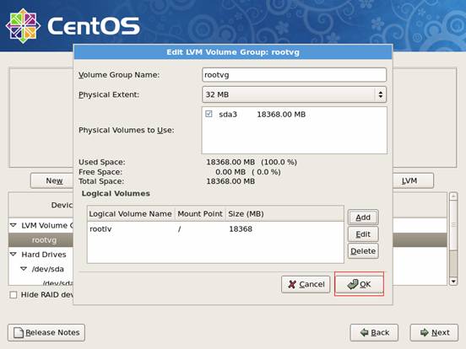
Task: Click the Mount Point column header
Action: (x=200, y=214)
